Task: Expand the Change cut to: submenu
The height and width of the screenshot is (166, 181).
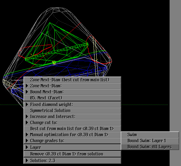Action: pos(72,123)
